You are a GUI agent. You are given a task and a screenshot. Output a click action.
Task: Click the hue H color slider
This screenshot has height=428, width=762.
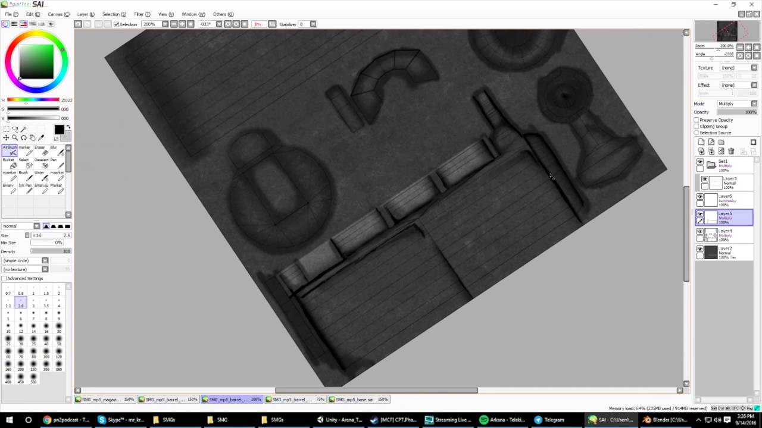pos(33,100)
